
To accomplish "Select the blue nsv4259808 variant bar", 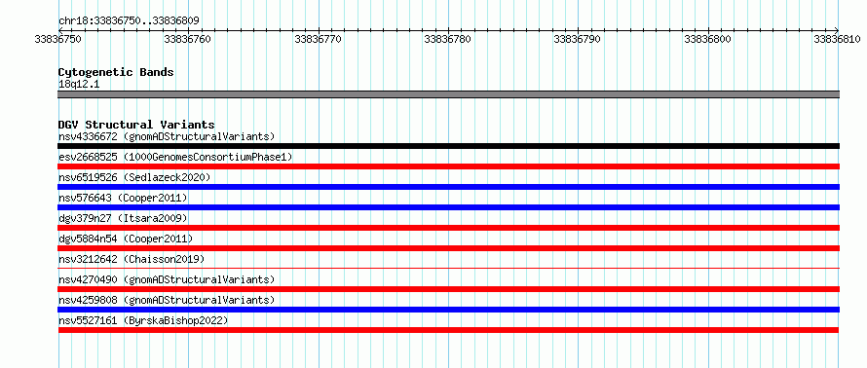I will click(448, 310).
